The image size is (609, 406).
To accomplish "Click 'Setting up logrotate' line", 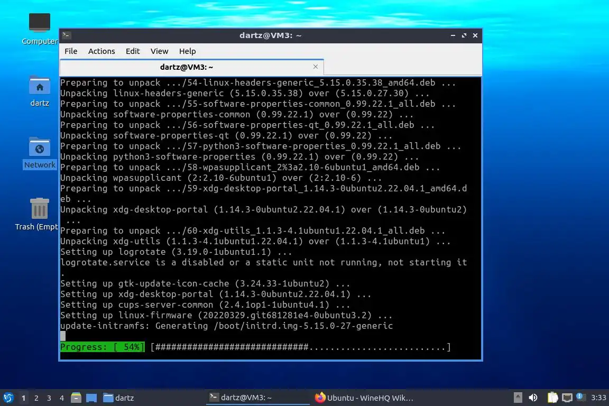I will (176, 252).
